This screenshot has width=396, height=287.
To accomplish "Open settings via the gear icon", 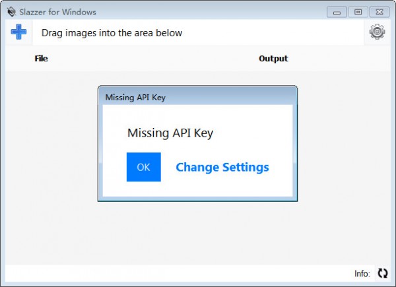I will point(377,32).
